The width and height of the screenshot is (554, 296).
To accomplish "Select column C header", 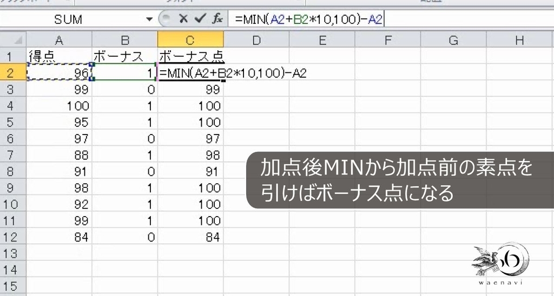I will point(190,39).
